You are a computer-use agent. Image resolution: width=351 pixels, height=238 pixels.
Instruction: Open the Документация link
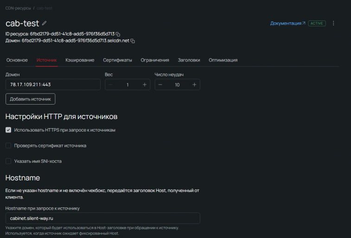tap(287, 23)
